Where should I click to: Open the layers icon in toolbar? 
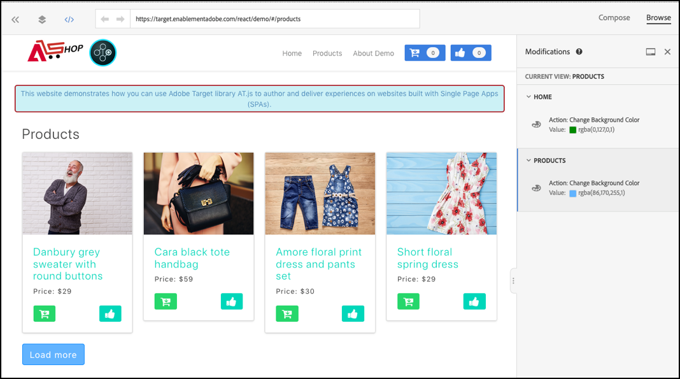coord(42,19)
